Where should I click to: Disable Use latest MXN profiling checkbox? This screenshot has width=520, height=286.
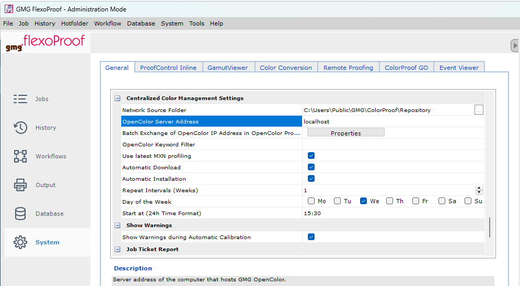click(x=311, y=156)
